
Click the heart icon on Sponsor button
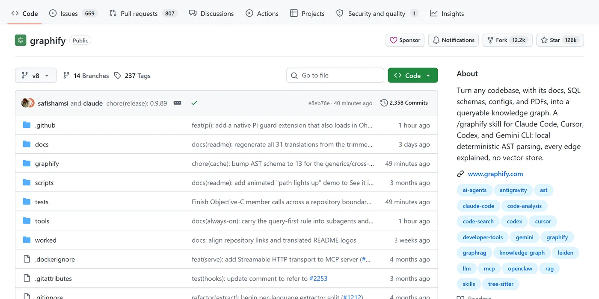pos(394,40)
